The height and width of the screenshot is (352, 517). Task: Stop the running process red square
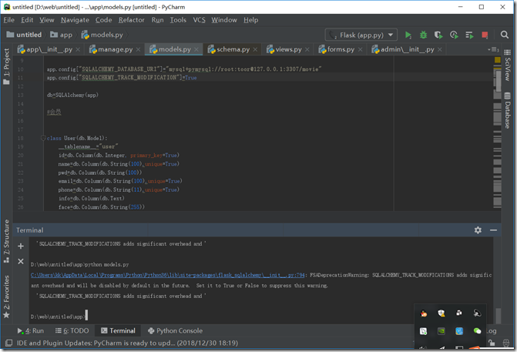point(485,35)
